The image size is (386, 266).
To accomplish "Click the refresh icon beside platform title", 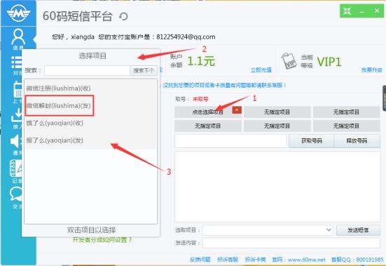I will pyautogui.click(x=123, y=17).
